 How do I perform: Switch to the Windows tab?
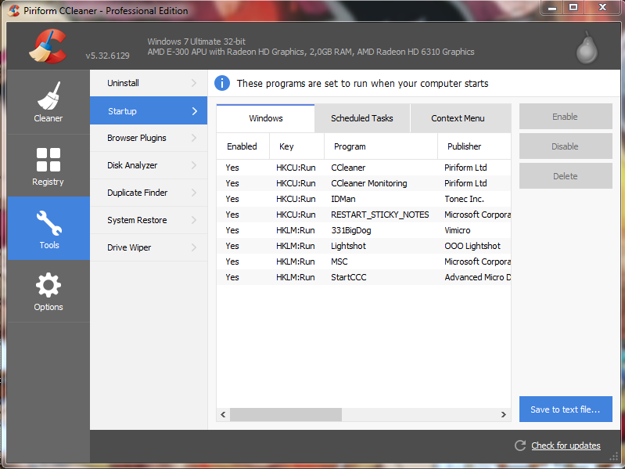[x=265, y=118]
